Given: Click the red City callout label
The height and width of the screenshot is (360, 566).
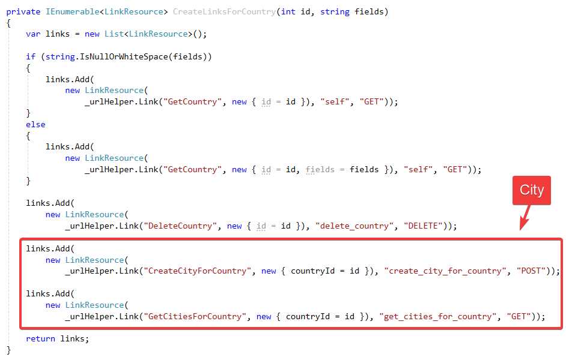Looking at the screenshot, I should (x=531, y=190).
